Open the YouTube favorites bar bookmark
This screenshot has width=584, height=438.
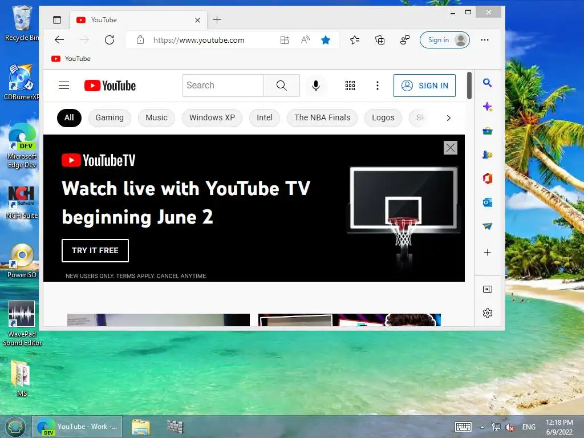click(71, 59)
